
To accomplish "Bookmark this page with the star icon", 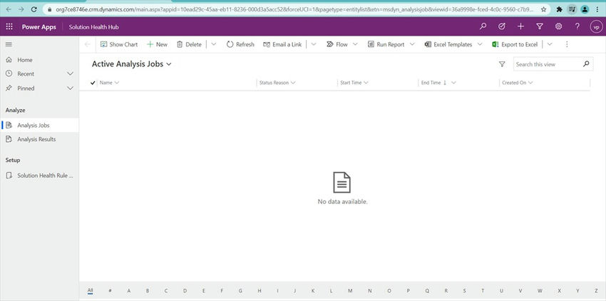I will point(543,9).
